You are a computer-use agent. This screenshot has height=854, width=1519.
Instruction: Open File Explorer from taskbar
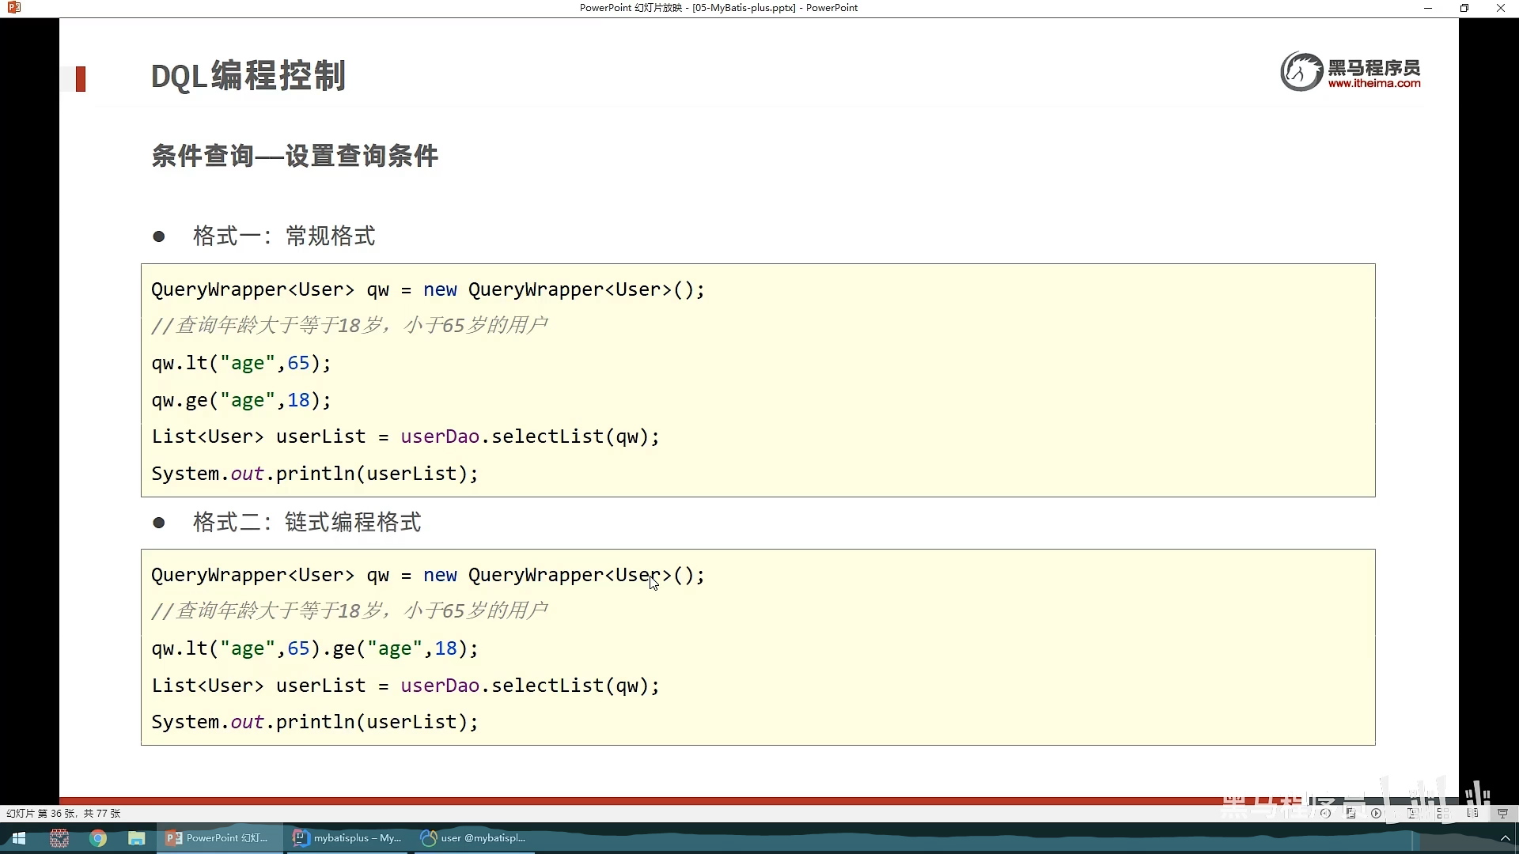[137, 838]
